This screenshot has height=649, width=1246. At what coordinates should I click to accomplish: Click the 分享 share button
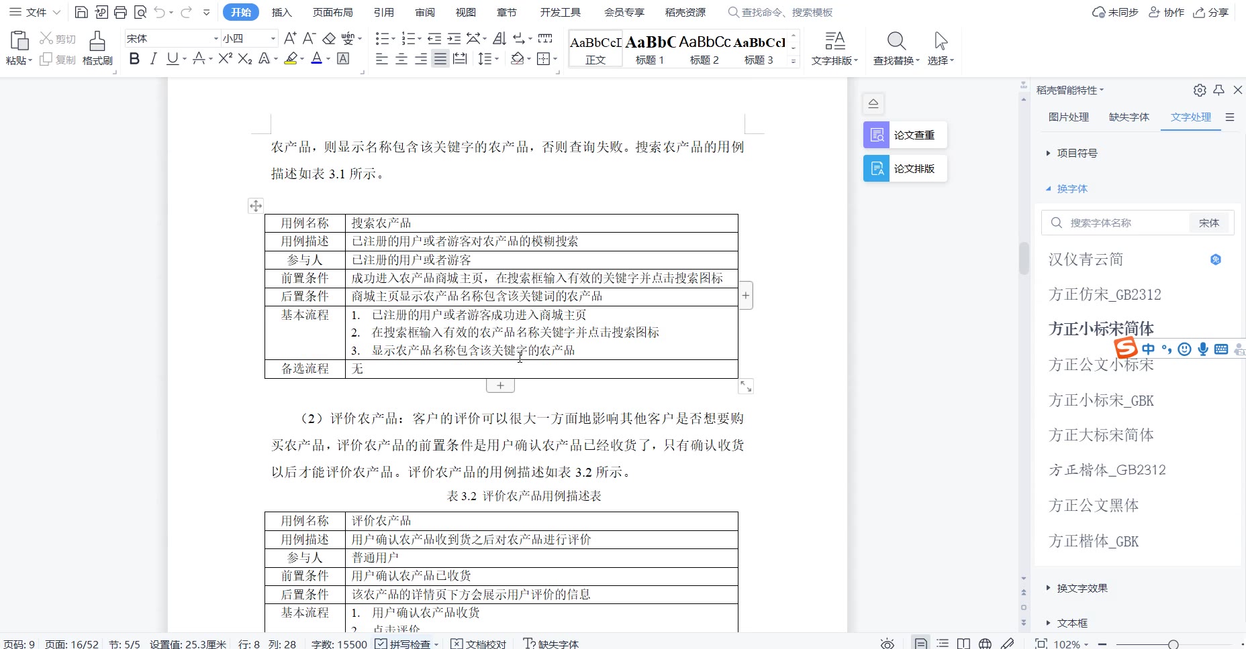tap(1211, 12)
